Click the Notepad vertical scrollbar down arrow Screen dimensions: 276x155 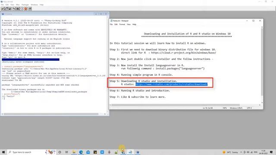pyautogui.click(x=262, y=102)
